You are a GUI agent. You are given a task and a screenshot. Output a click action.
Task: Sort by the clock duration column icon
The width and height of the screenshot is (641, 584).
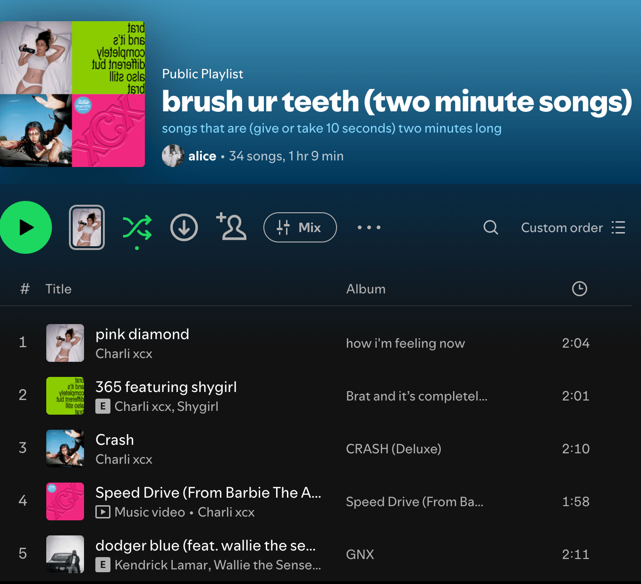tap(580, 289)
